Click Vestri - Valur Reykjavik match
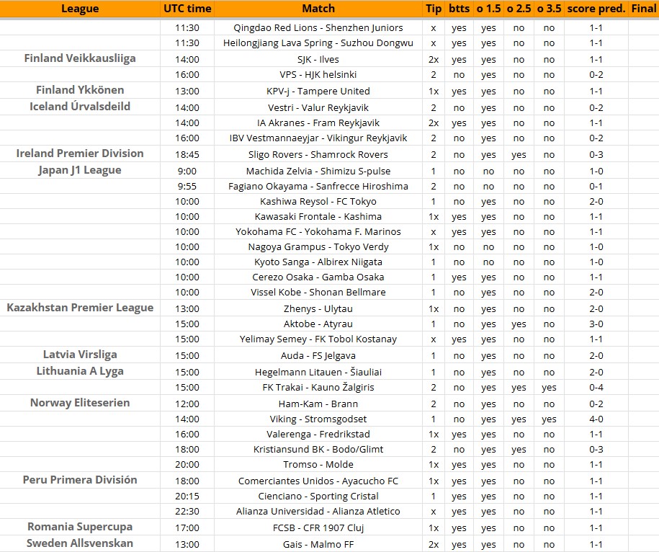 tap(318, 107)
